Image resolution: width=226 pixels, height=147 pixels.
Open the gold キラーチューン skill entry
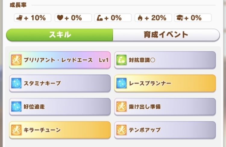(x=60, y=130)
